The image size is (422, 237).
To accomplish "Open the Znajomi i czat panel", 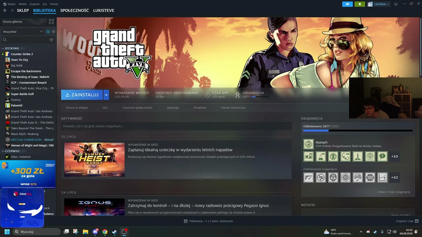I will (407, 221).
